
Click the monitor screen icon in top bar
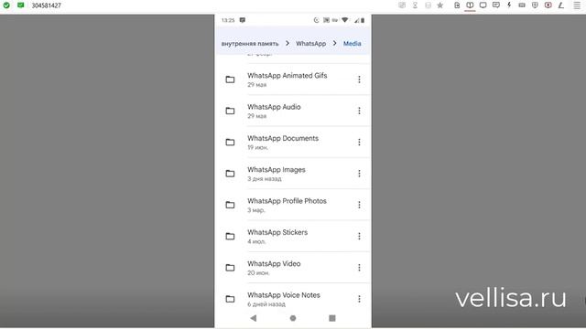click(x=483, y=5)
